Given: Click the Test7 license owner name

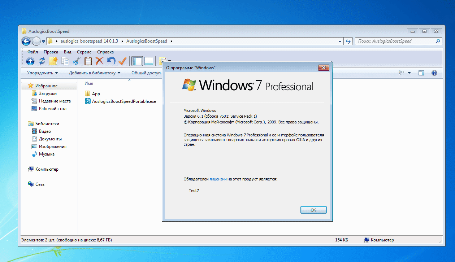Looking at the screenshot, I should 194,191.
